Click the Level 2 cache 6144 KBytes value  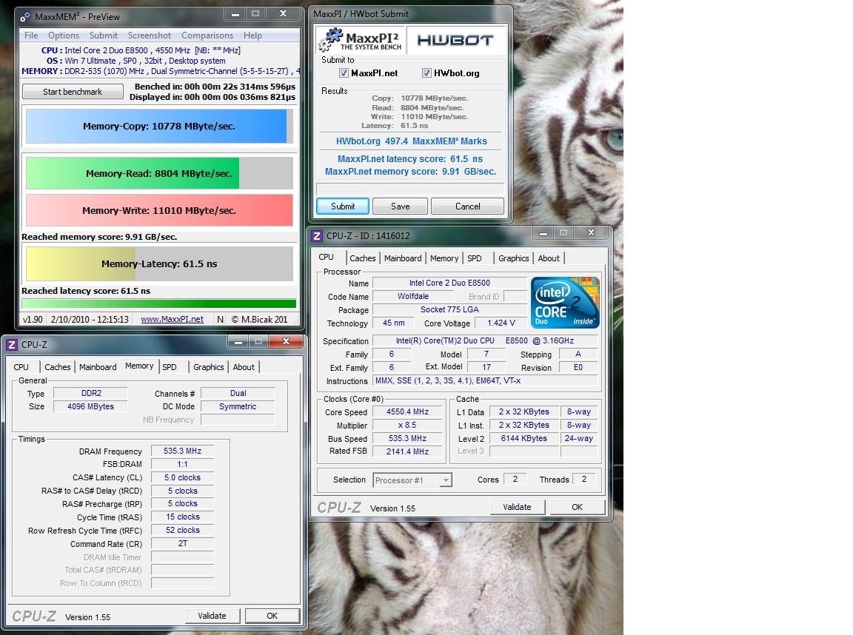pos(524,438)
